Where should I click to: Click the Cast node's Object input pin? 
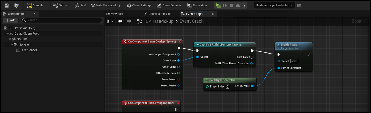pos(197,57)
